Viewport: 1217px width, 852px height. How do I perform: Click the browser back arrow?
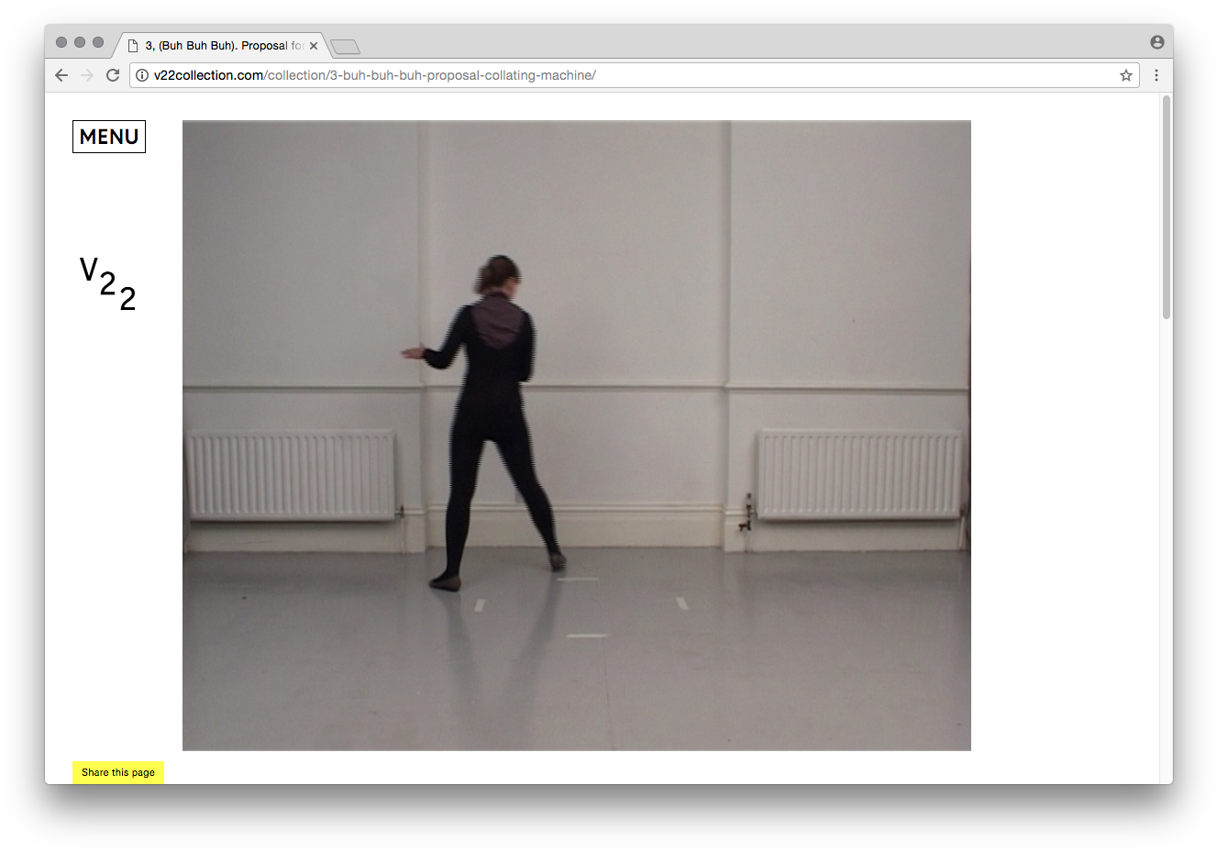pyautogui.click(x=61, y=75)
